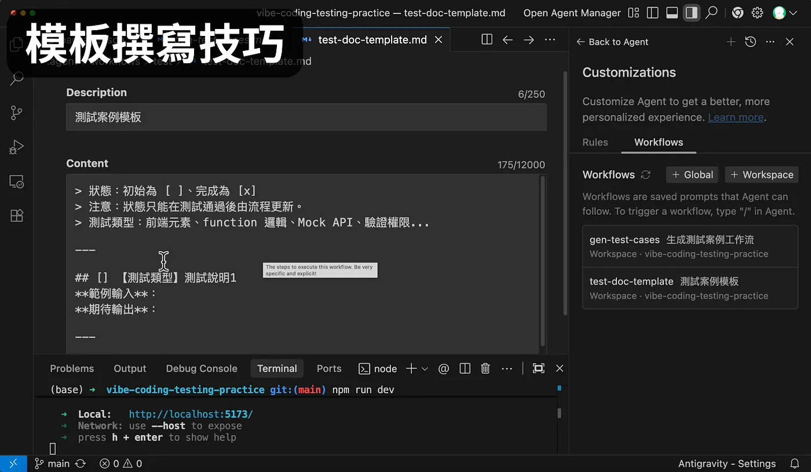
Task: Open Search in the activity bar
Action: [17, 78]
